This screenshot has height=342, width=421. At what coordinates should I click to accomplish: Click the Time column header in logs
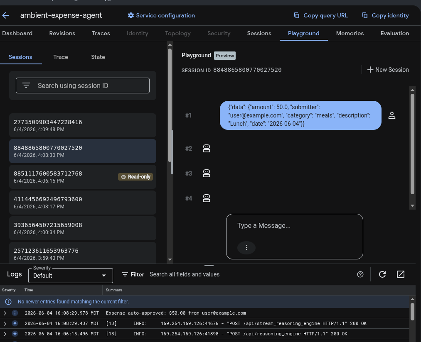(29, 290)
